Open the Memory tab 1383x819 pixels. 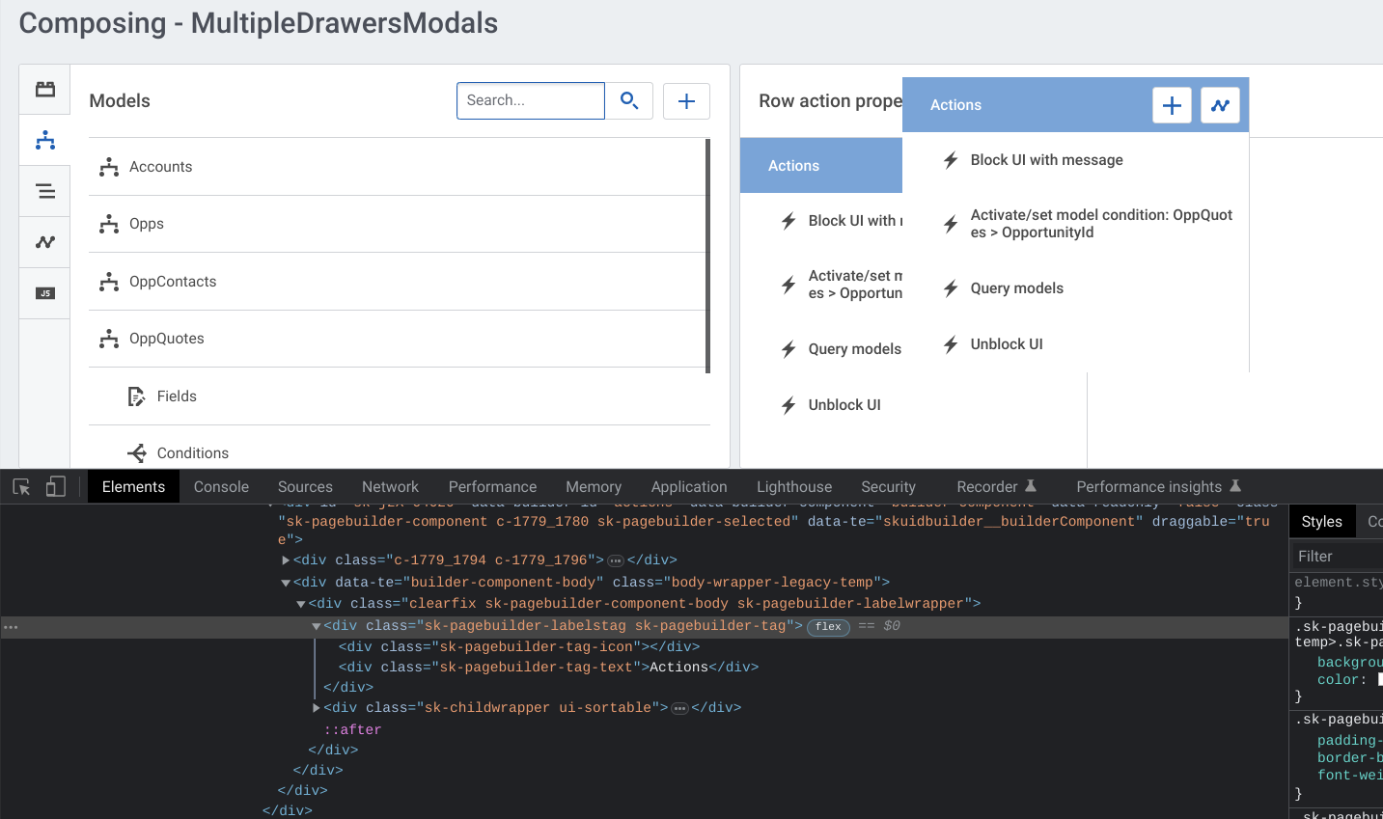[594, 487]
